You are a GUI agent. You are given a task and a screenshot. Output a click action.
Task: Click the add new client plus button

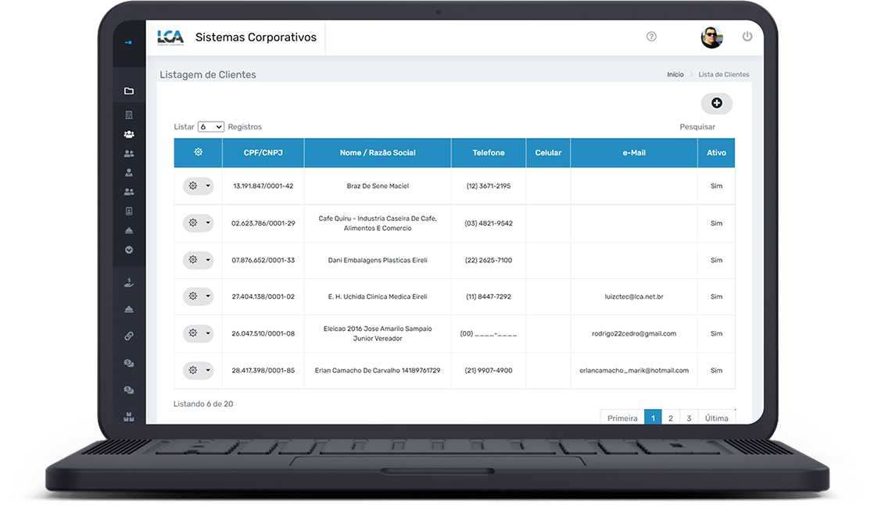point(716,103)
